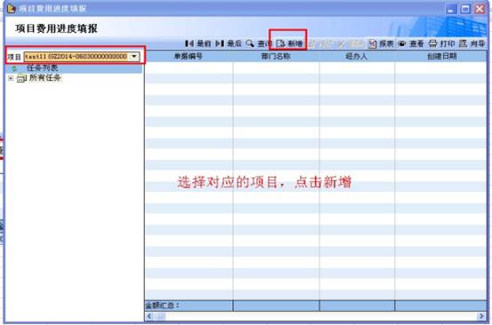Click the horizontal scrollbar left arrow

[149, 316]
